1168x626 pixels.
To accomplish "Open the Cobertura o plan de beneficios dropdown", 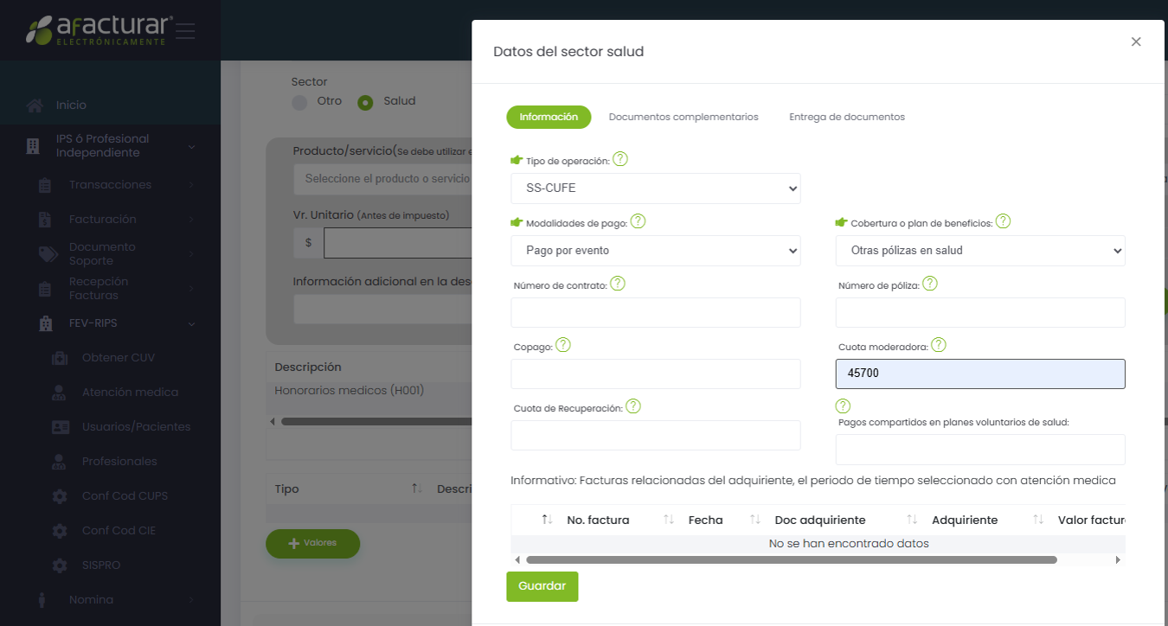I will (x=980, y=251).
